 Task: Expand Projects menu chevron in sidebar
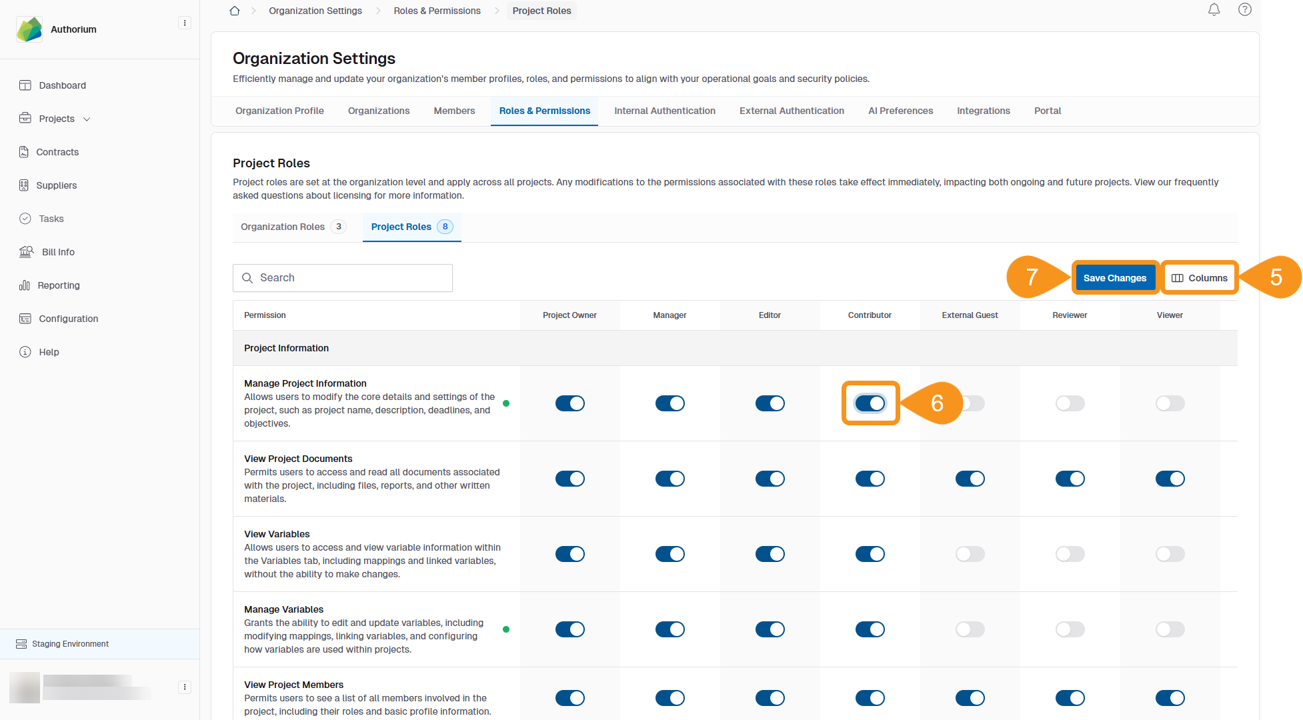point(87,119)
